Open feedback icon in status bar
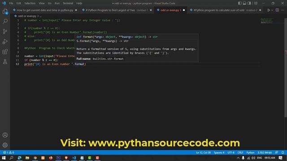 (277, 153)
